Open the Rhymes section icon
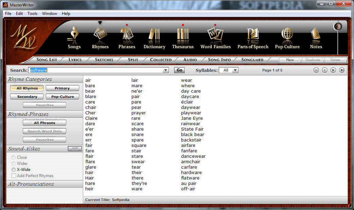 100,38
